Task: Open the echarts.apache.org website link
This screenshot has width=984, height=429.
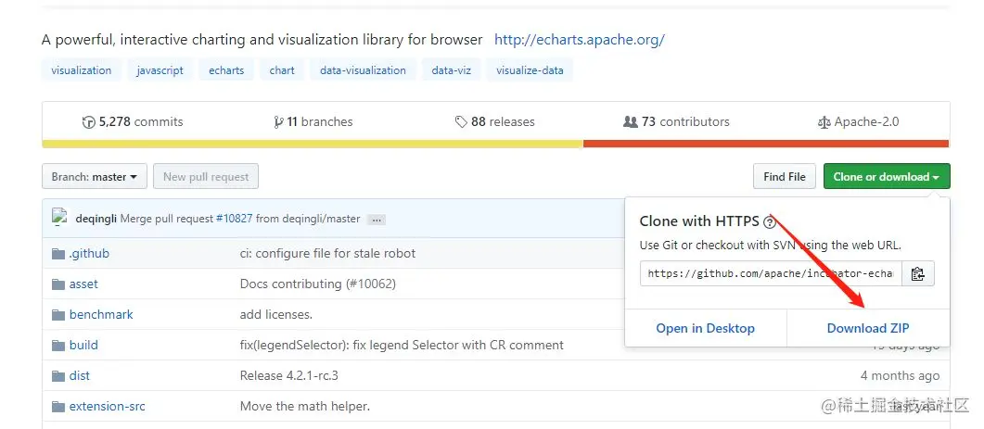Action: point(580,40)
